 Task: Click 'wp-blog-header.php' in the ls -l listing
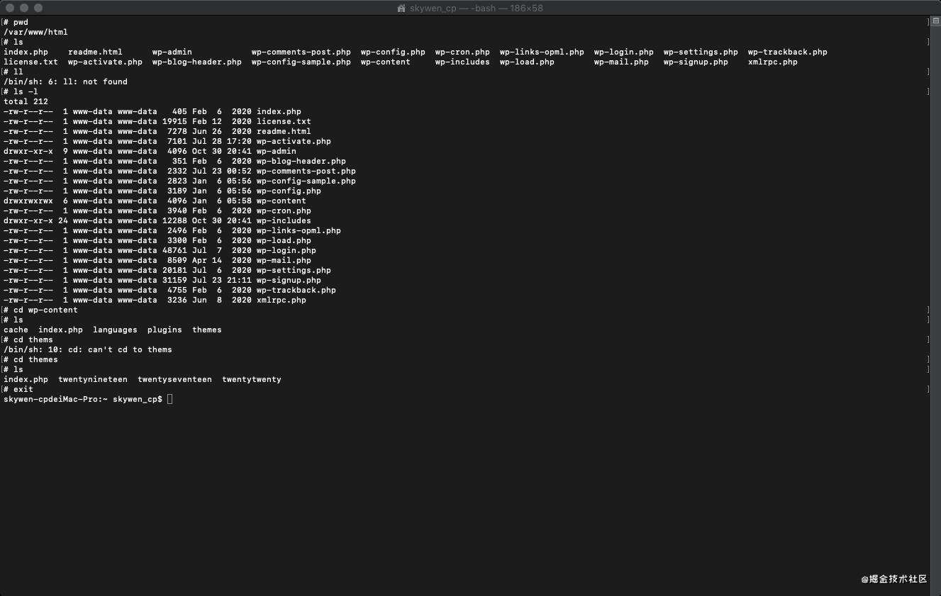click(301, 161)
